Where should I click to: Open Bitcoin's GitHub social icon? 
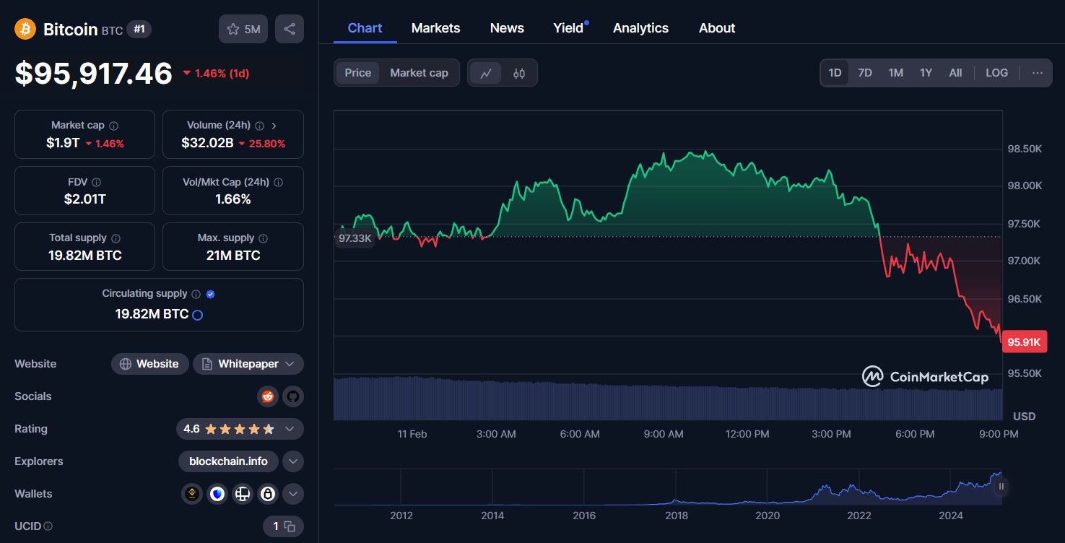(293, 396)
